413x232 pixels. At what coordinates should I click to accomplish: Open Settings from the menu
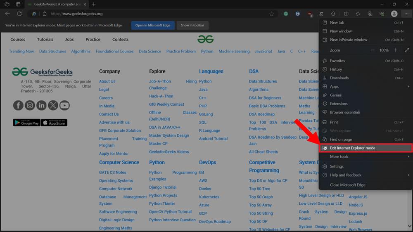click(366, 166)
